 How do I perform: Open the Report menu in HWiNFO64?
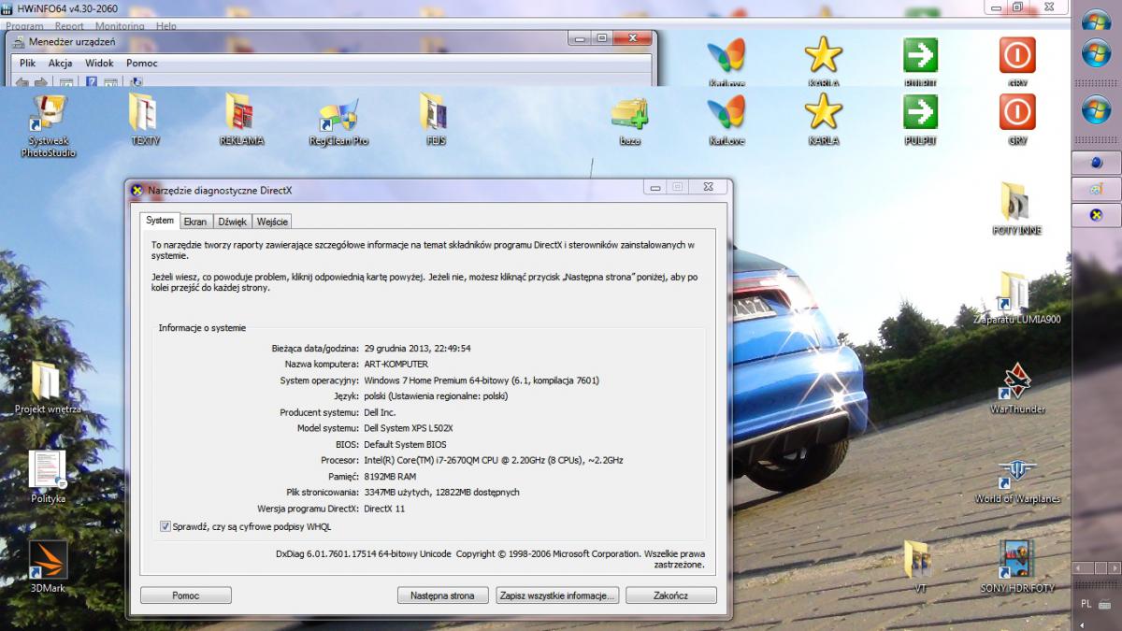(69, 26)
